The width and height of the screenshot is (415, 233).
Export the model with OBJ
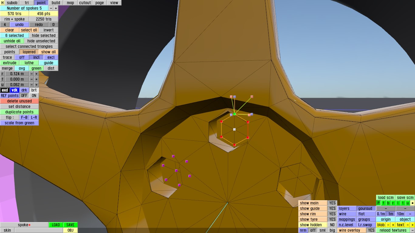70,230
